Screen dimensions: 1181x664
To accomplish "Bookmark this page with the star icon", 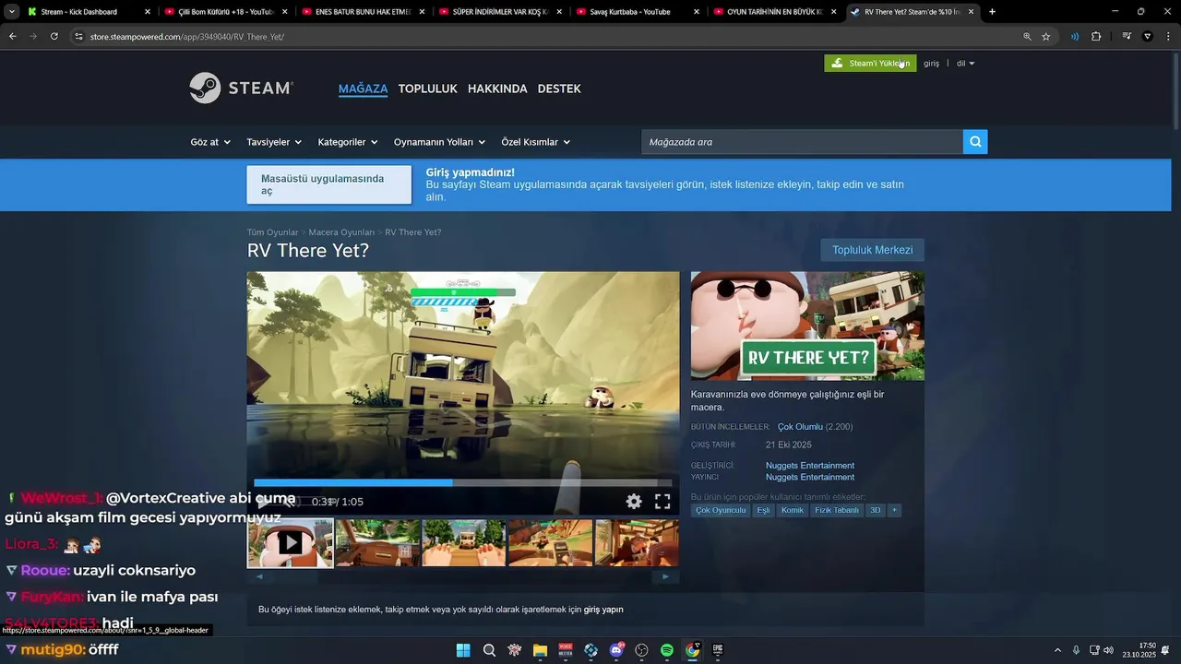I will [x=1046, y=37].
